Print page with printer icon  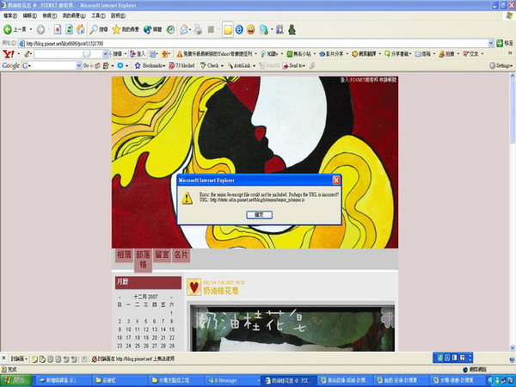[198, 29]
